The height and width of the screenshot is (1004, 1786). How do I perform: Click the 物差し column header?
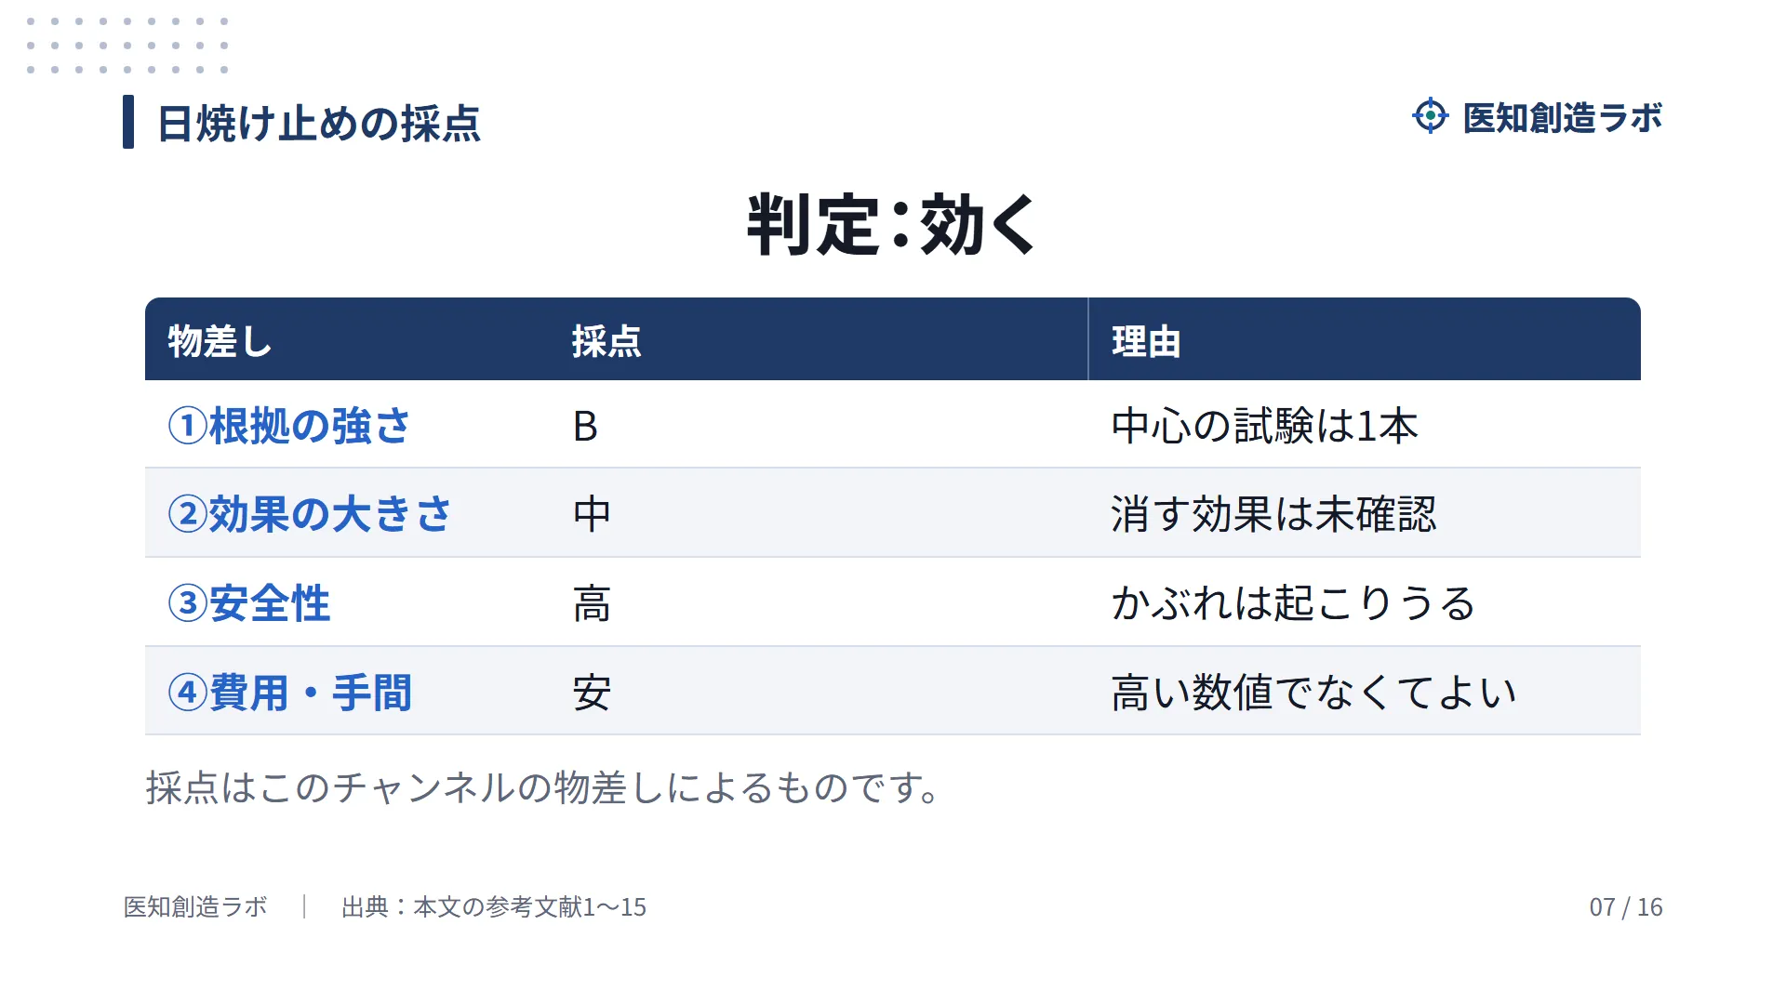[x=220, y=341]
